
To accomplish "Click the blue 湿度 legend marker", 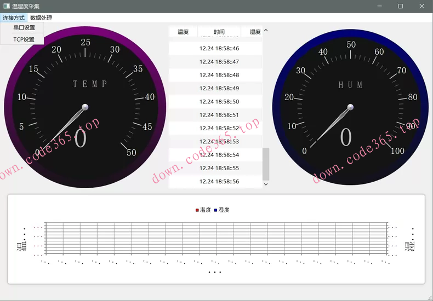I will [216, 210].
